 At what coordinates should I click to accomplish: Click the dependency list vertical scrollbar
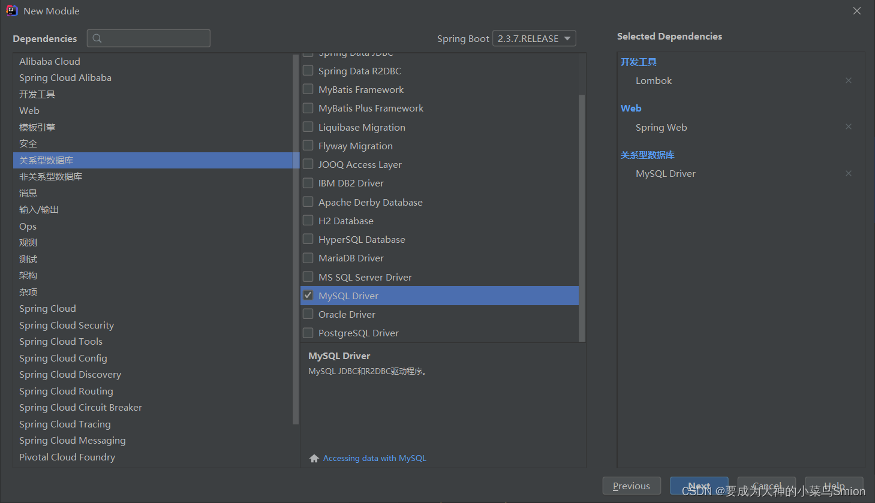click(582, 218)
